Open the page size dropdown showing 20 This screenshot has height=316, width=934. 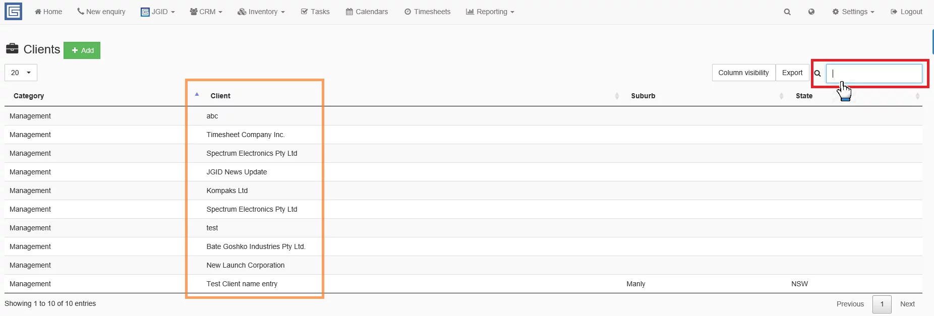[21, 73]
